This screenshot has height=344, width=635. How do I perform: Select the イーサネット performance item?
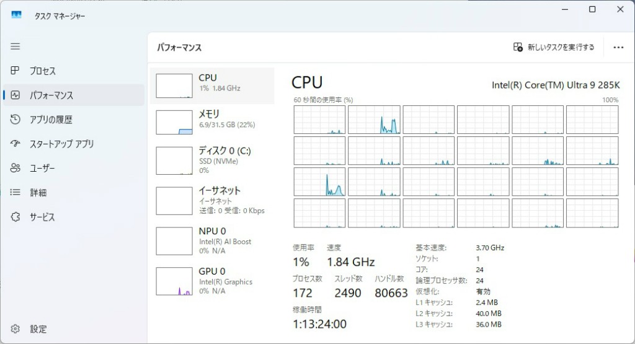(x=212, y=201)
